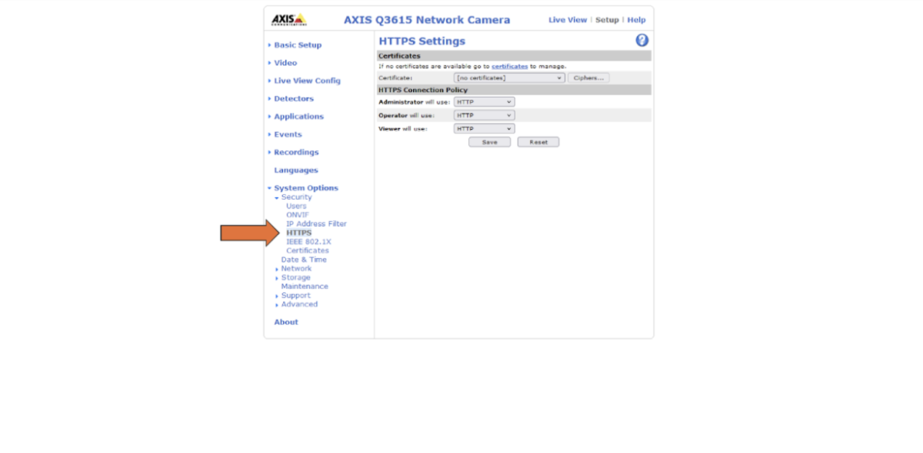
Task: Expand the Basic Setup menu
Action: coord(298,45)
